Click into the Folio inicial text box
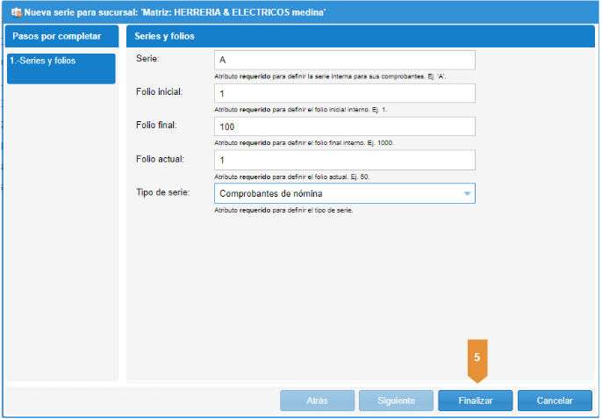This screenshot has width=602, height=419. [x=344, y=93]
